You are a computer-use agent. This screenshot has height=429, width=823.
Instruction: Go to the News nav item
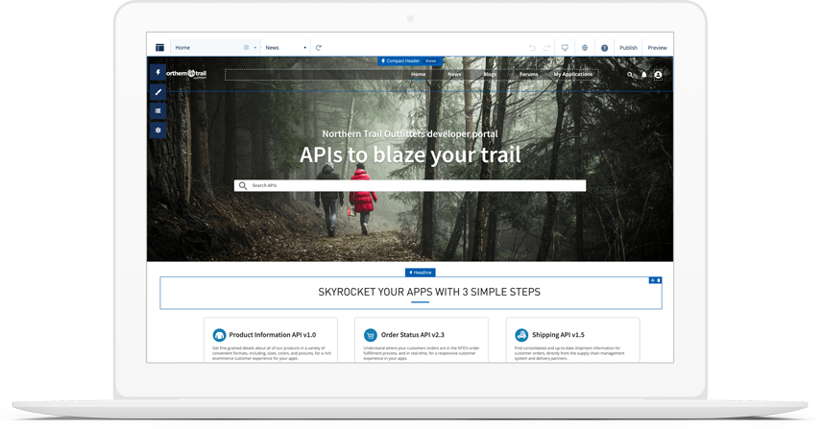[454, 75]
